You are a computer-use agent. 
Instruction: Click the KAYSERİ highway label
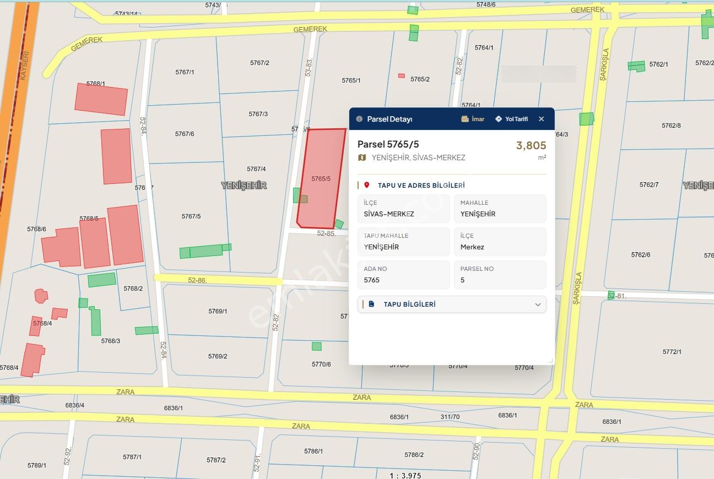click(23, 66)
